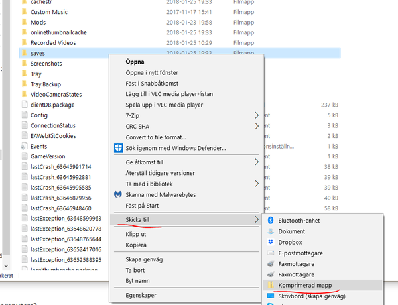Choose Öppna from the context menu
Viewport: 398px width, 305px height.
click(135, 61)
